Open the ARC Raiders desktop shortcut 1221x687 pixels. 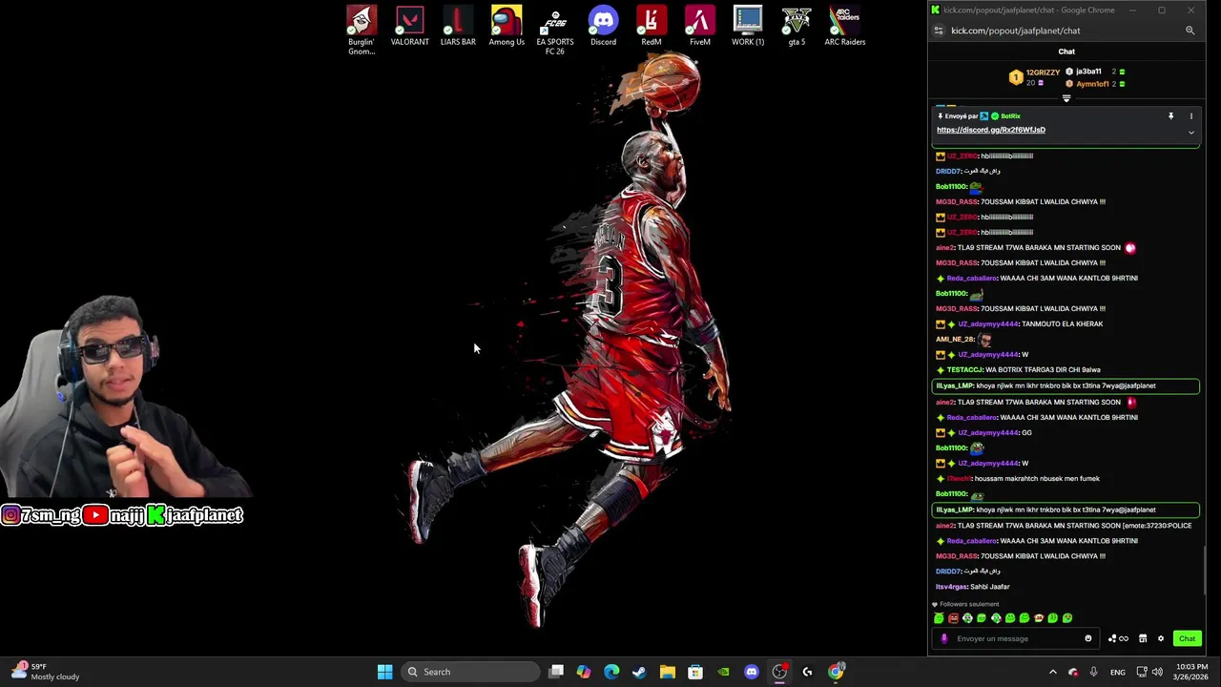pos(845,26)
